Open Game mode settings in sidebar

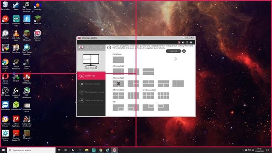click(x=91, y=100)
